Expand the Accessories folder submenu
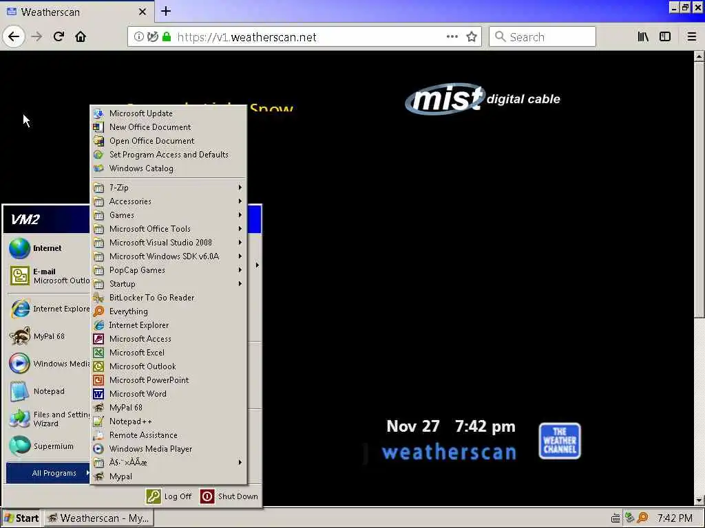The width and height of the screenshot is (705, 528). pyautogui.click(x=168, y=201)
